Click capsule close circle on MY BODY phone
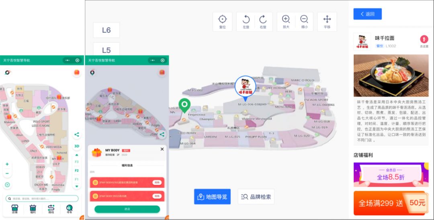Screen dimensions: 434x220 coord(162,60)
